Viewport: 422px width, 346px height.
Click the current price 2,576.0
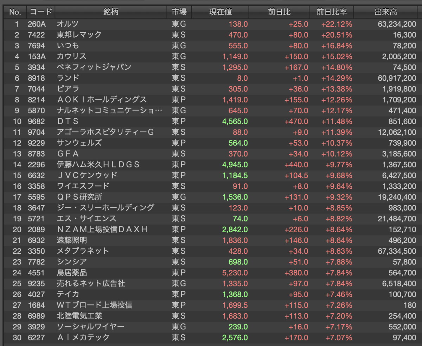235,338
